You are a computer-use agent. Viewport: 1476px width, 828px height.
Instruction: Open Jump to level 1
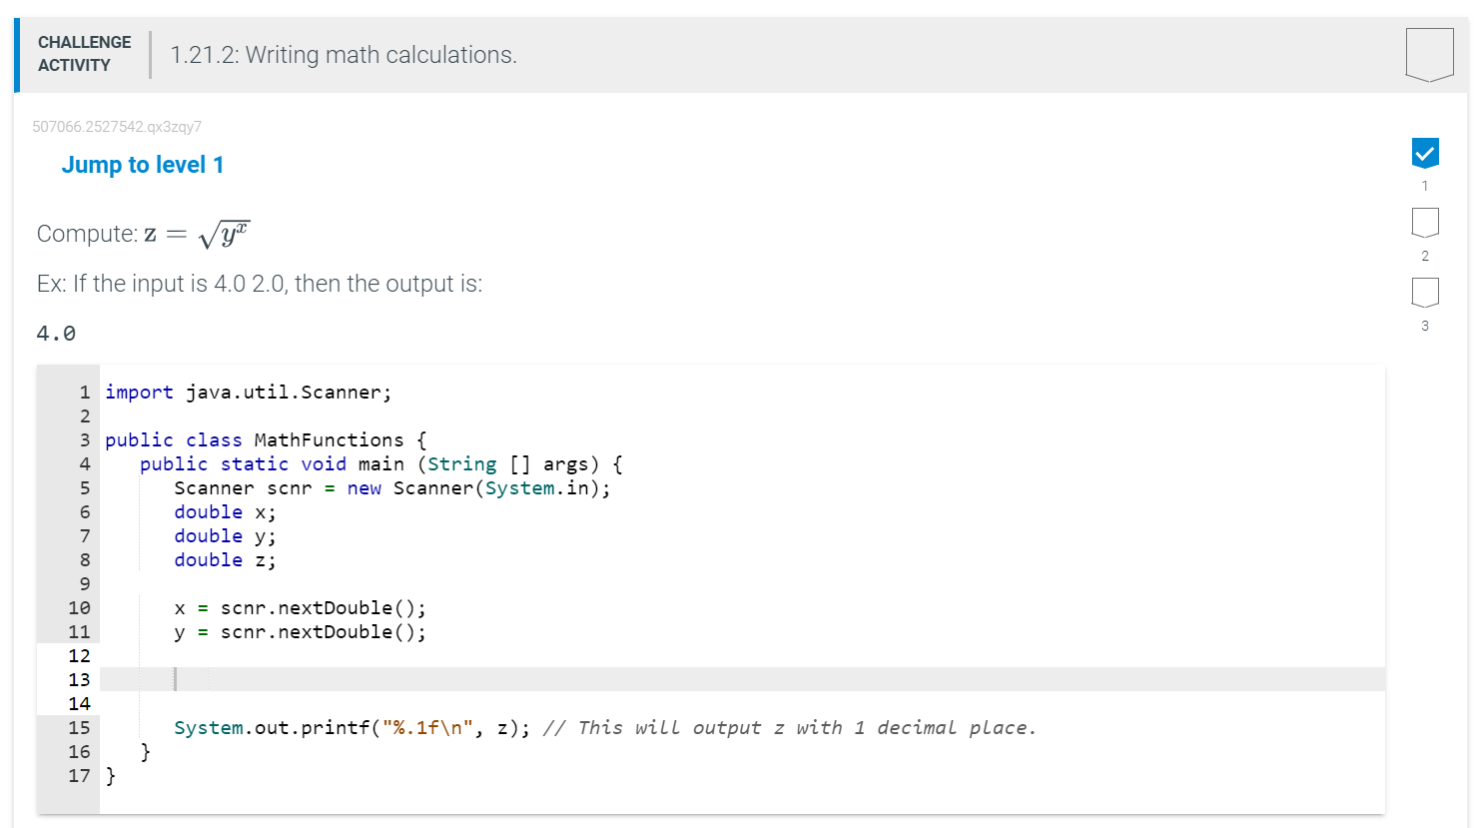coord(143,164)
